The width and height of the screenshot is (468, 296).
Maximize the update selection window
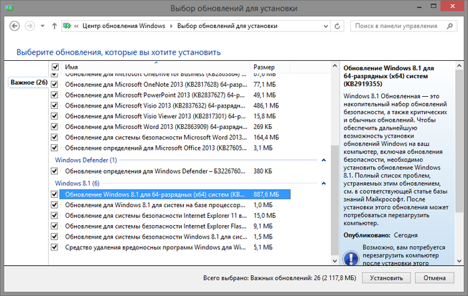[x=434, y=7]
